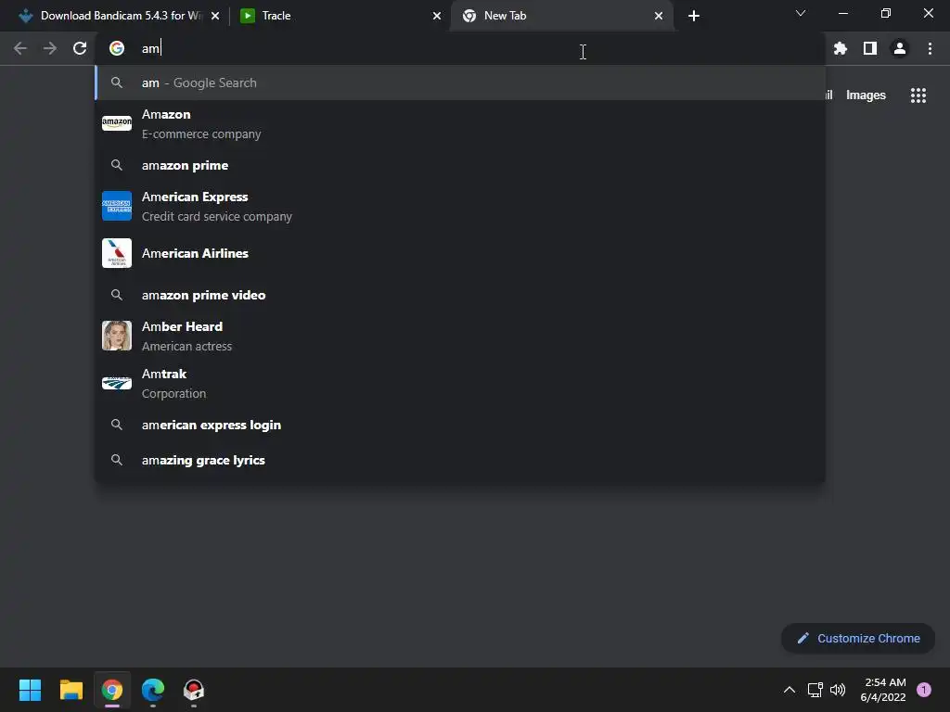950x712 pixels.
Task: Close the Tracle tab
Action: 437,16
